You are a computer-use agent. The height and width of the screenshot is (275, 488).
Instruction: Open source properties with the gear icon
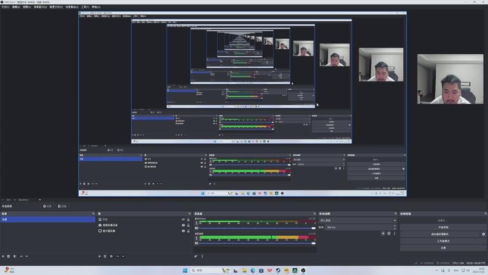111,256
